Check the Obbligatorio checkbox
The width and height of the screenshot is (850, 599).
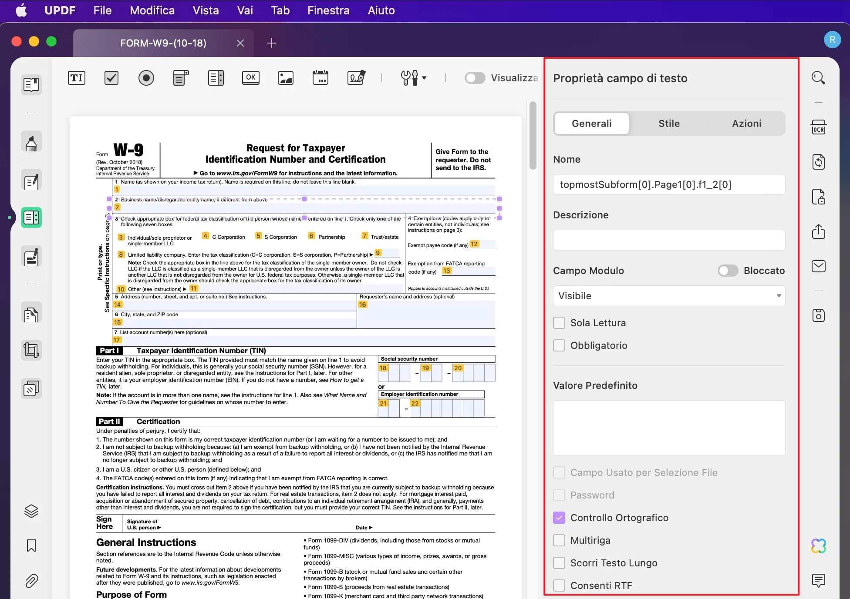point(559,345)
